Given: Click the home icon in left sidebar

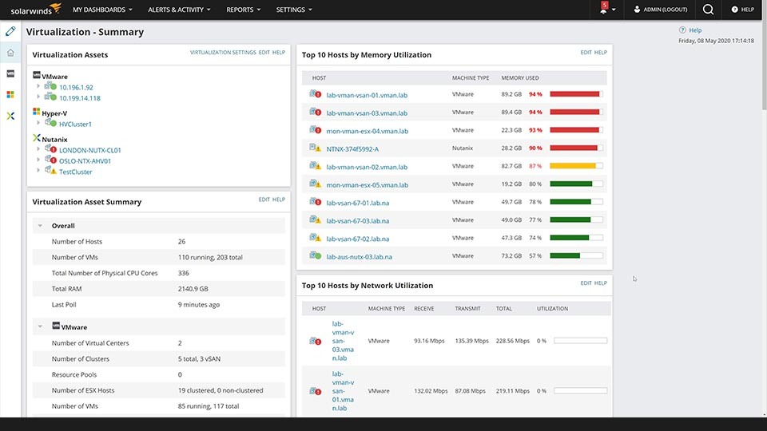Looking at the screenshot, I should coord(10,53).
